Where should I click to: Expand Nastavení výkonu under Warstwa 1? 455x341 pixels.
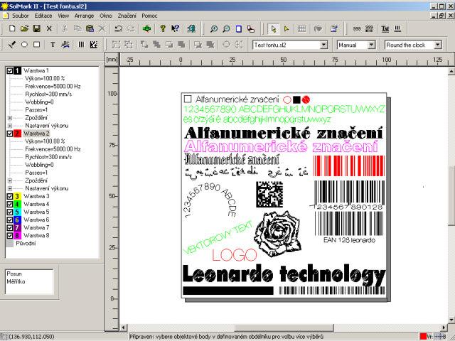[10, 126]
